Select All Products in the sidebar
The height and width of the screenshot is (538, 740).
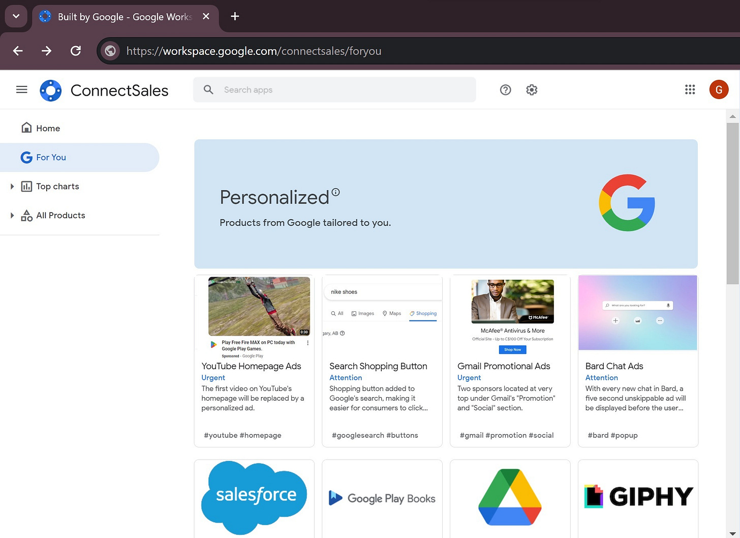tap(80, 216)
